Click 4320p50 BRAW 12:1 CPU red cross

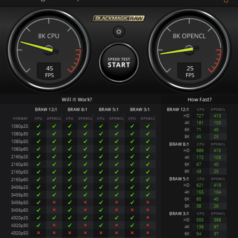click(38, 233)
